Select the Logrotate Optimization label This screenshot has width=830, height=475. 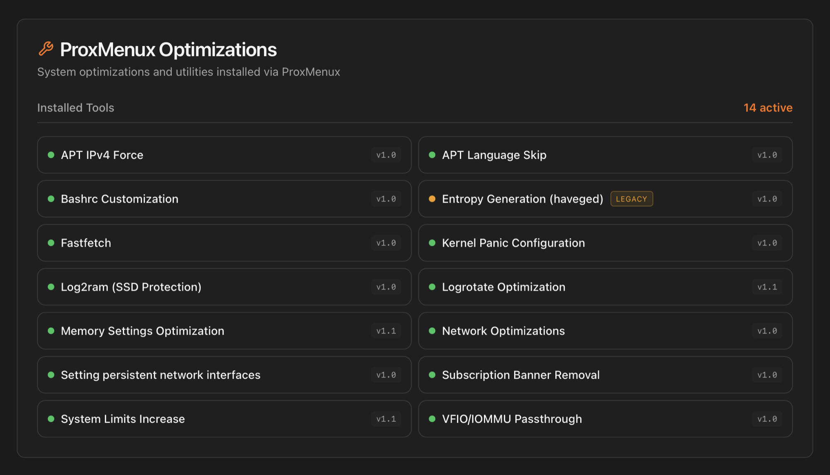(504, 287)
